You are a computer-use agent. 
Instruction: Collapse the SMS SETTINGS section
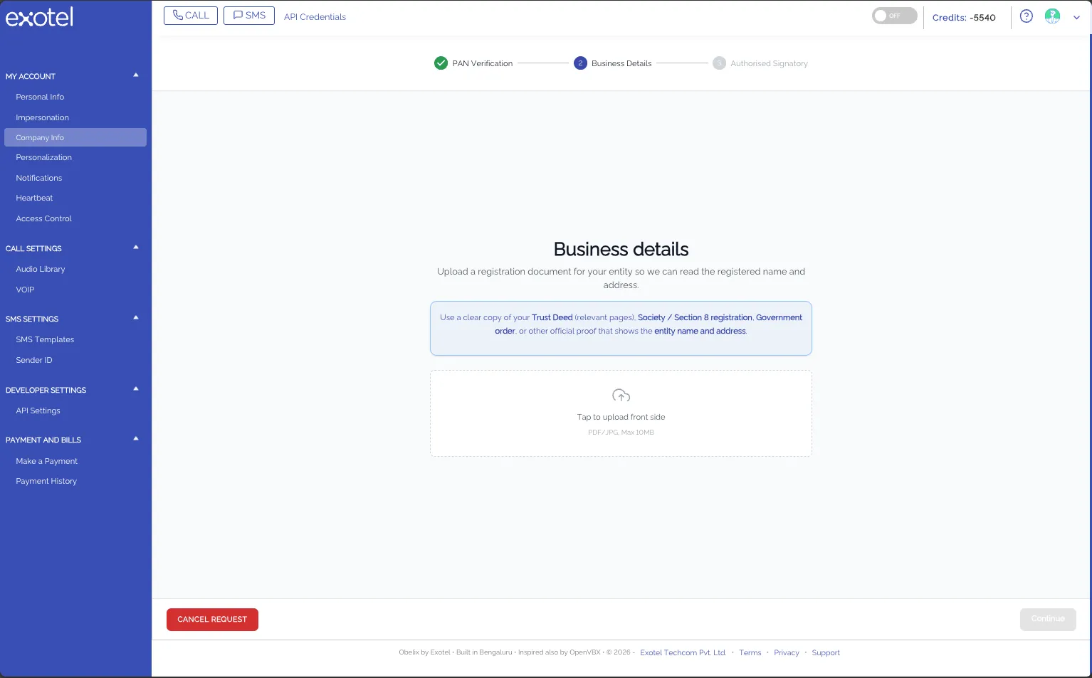pyautogui.click(x=135, y=318)
